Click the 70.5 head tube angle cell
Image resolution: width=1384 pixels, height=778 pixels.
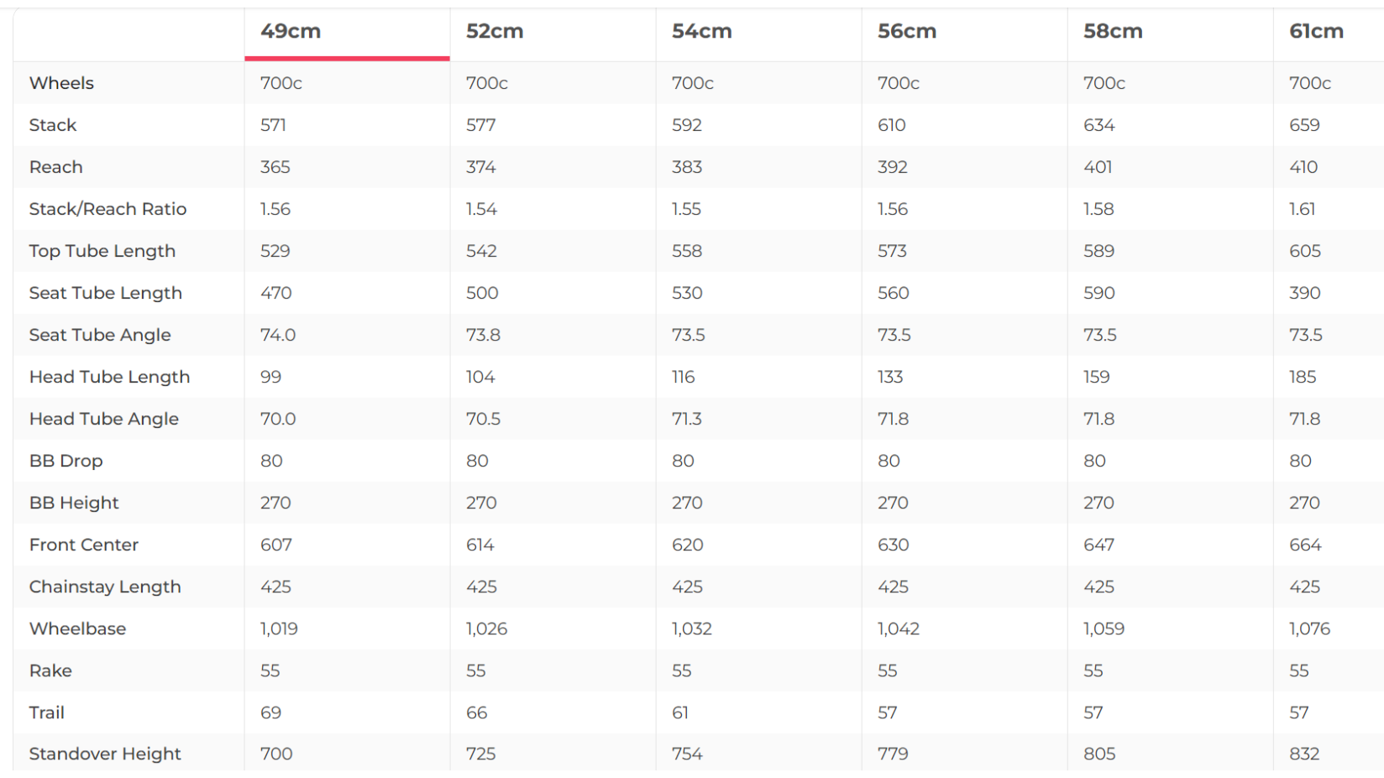tap(483, 419)
